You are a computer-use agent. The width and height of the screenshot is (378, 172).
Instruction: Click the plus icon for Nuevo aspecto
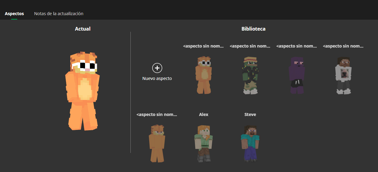click(x=157, y=68)
